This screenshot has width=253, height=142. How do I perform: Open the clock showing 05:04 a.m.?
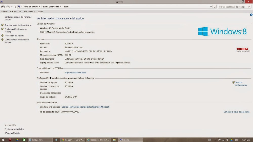point(246,140)
